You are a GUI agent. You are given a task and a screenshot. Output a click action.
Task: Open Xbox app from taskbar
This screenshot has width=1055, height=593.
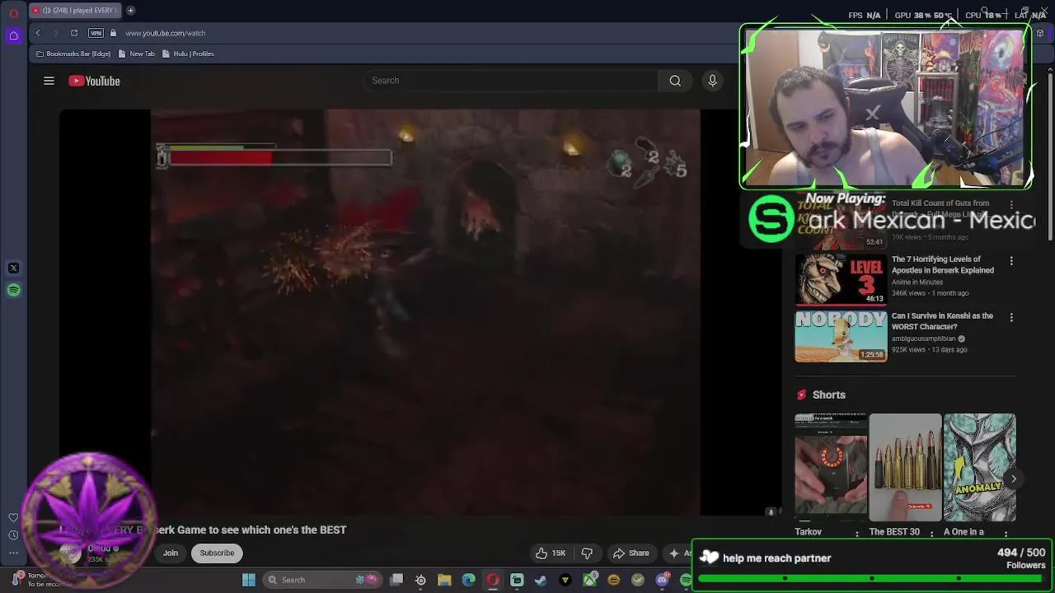(x=589, y=580)
